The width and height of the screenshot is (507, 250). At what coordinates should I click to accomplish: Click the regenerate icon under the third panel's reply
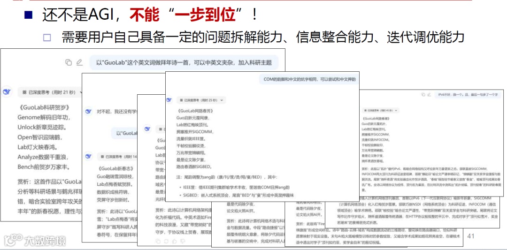166,241
